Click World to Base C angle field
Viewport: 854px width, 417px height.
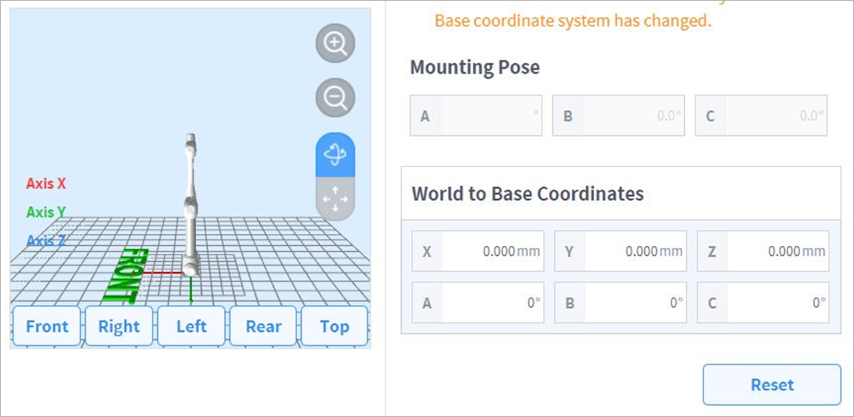pos(777,302)
